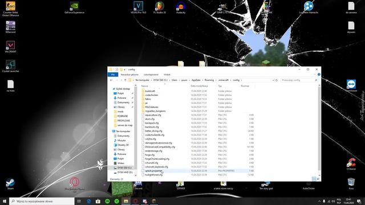Launch GeForce Experience from the desktop
The width and height of the screenshot is (365, 205).
(74, 7)
